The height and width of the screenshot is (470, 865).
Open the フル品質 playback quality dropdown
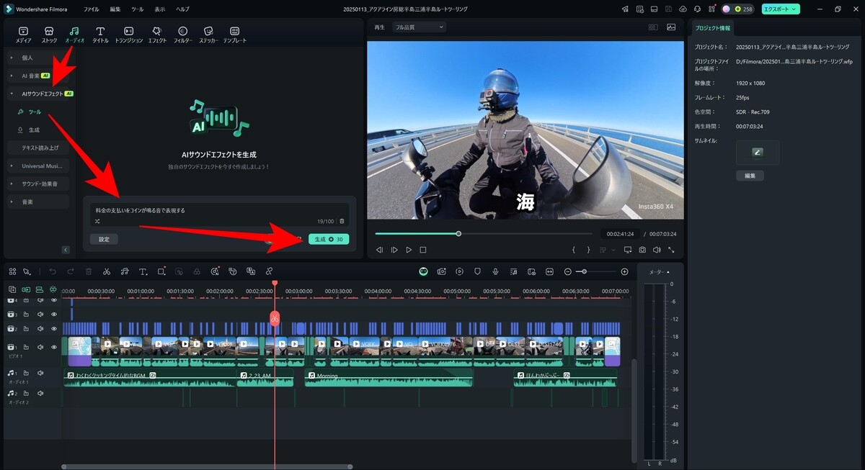tap(419, 27)
